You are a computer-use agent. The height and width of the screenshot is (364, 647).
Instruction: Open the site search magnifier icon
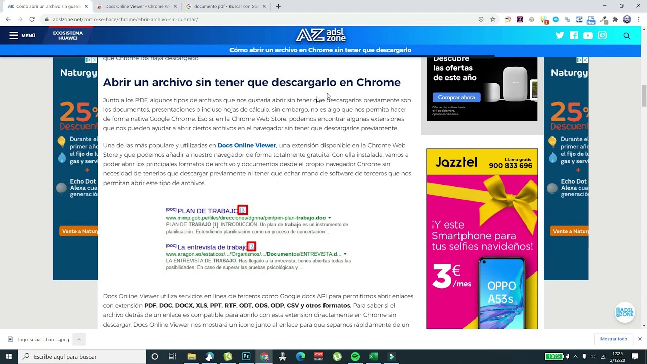coord(627,36)
